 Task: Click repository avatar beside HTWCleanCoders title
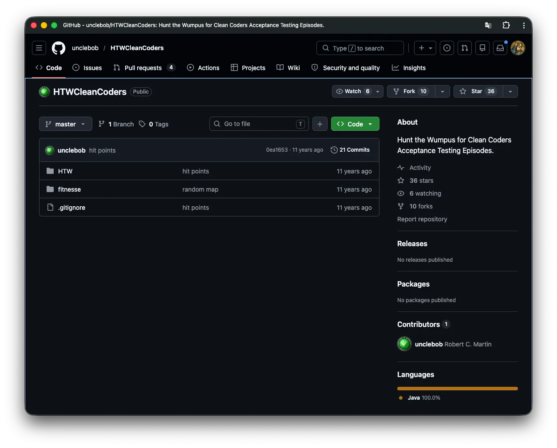(x=44, y=92)
